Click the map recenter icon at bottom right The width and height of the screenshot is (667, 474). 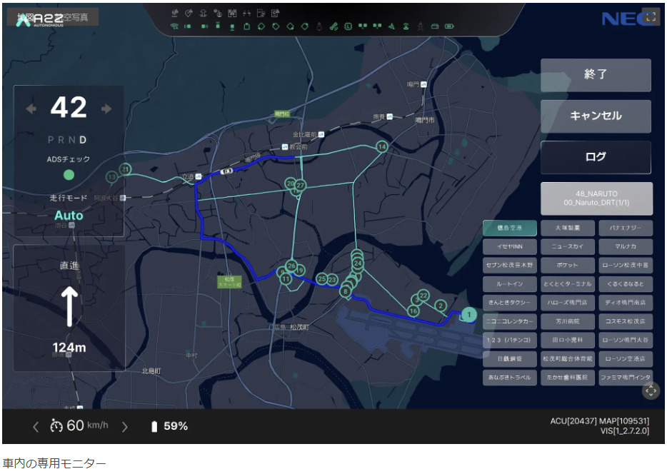click(651, 390)
